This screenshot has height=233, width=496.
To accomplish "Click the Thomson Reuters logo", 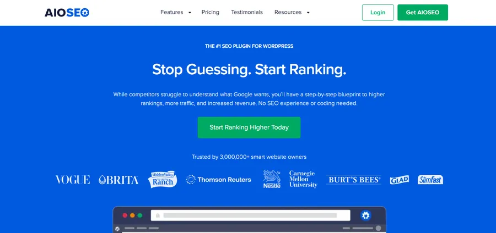I will [219, 180].
